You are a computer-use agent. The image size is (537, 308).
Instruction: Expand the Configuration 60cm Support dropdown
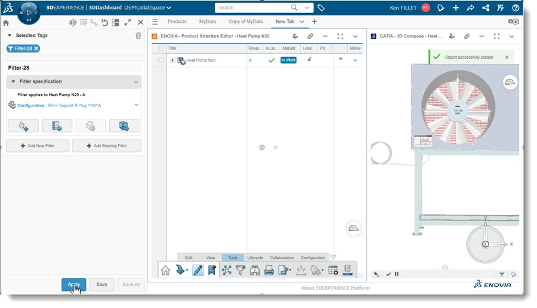[136, 105]
